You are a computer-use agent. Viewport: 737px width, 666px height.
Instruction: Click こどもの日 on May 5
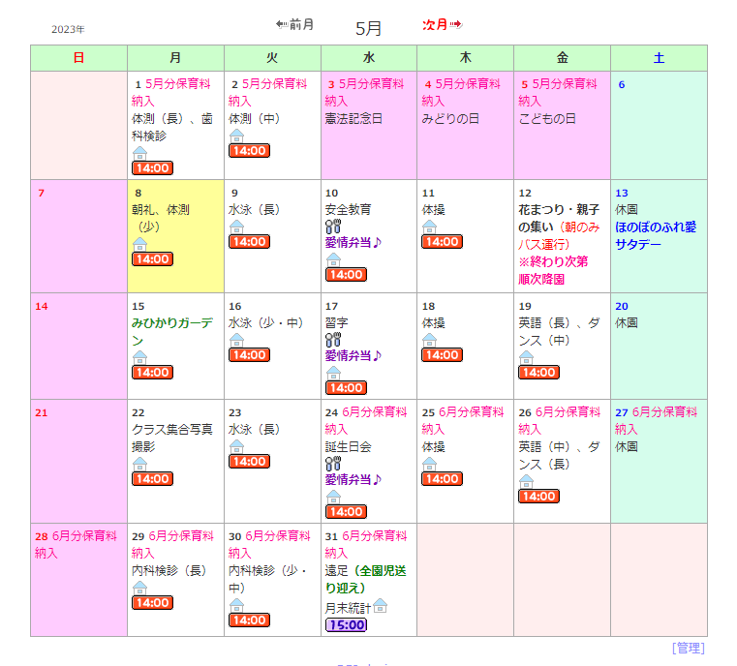pos(547,119)
